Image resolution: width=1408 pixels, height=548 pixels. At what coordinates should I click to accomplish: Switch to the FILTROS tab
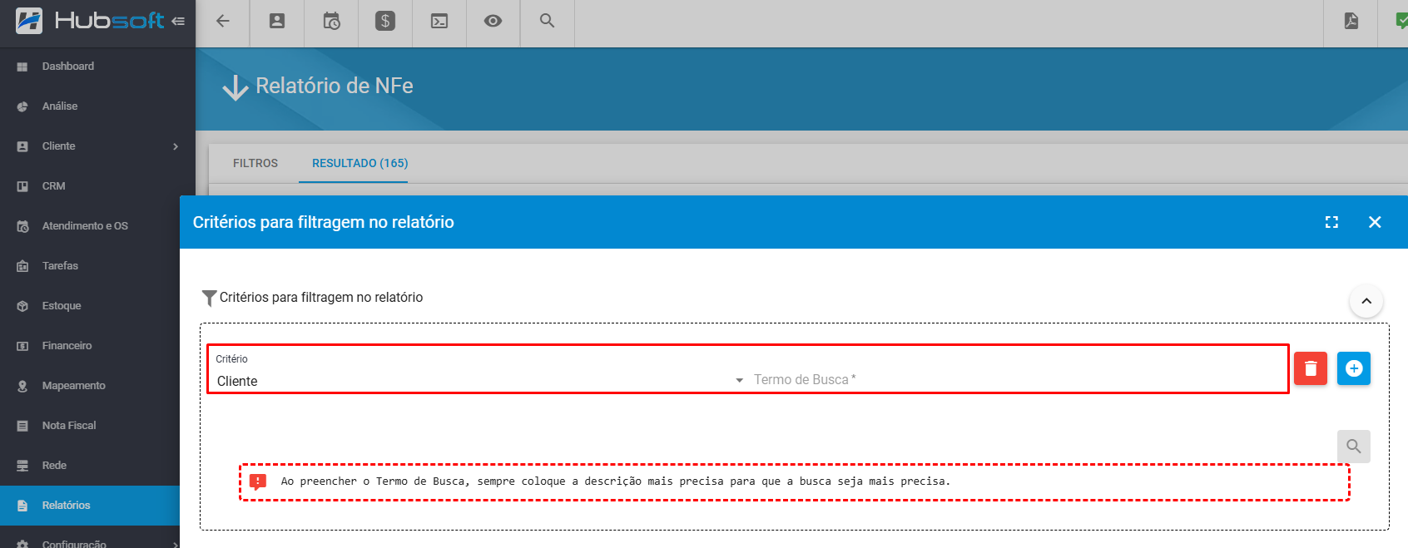255,163
